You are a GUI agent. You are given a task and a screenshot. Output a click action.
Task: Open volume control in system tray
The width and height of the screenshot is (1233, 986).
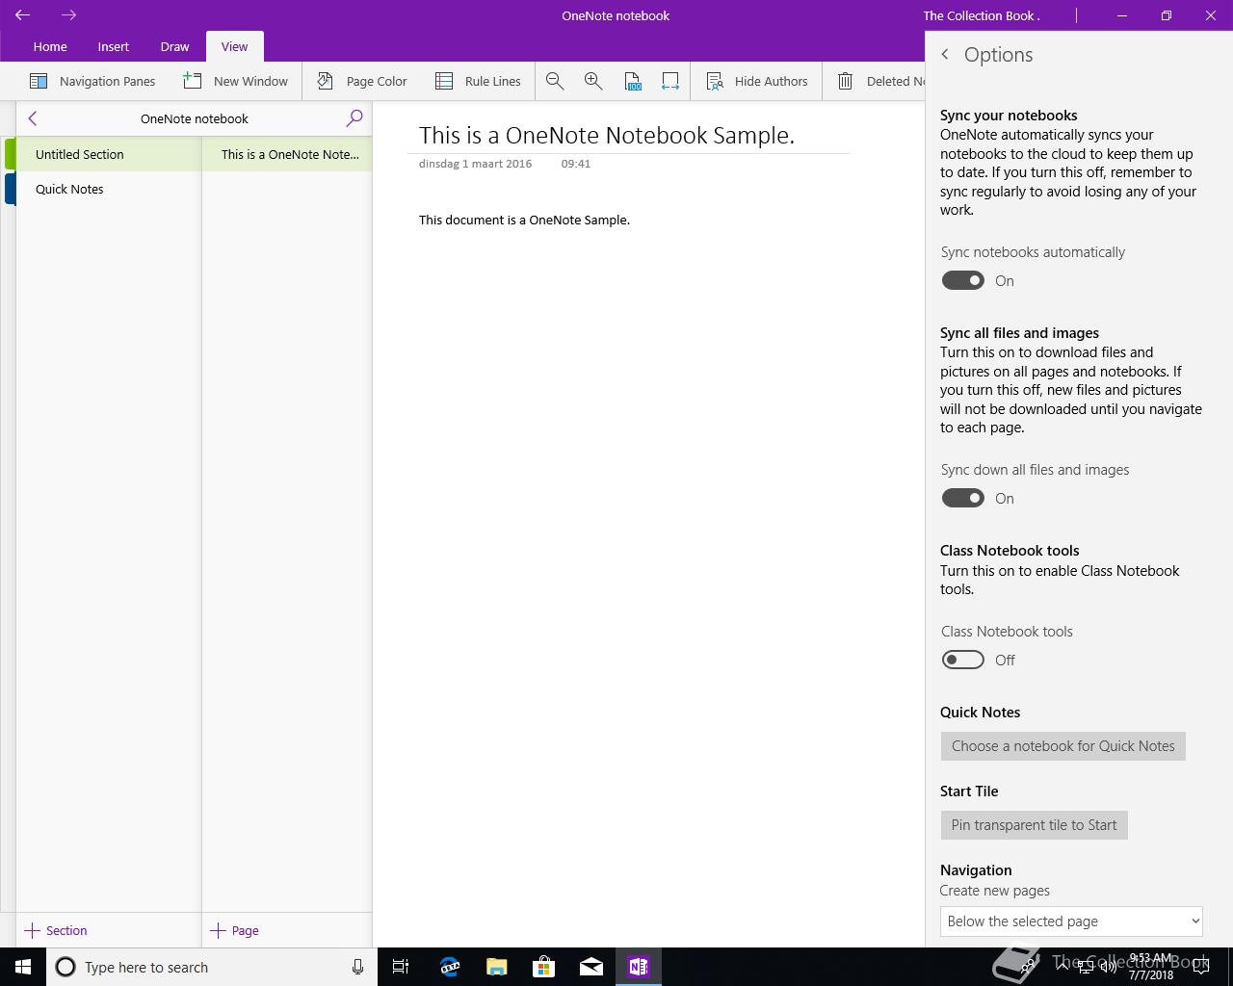click(1108, 967)
